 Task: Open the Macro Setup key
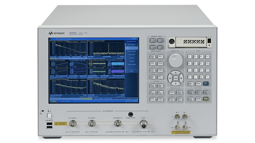190,92
